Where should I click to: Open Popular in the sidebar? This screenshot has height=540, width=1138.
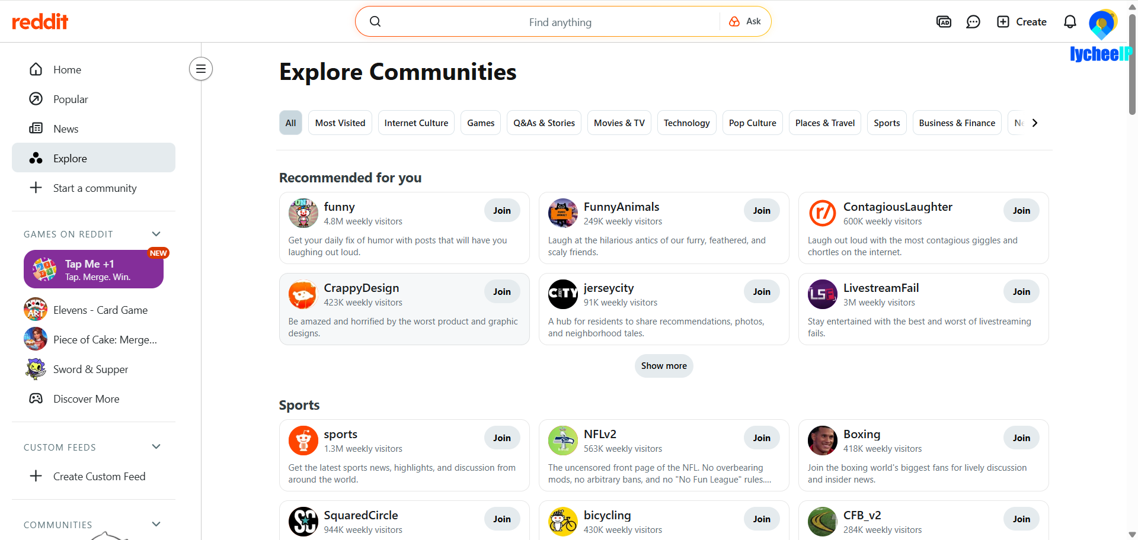coord(94,99)
